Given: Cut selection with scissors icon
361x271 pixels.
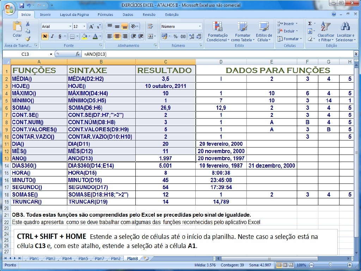Looking at the screenshot, I should tap(27, 24).
